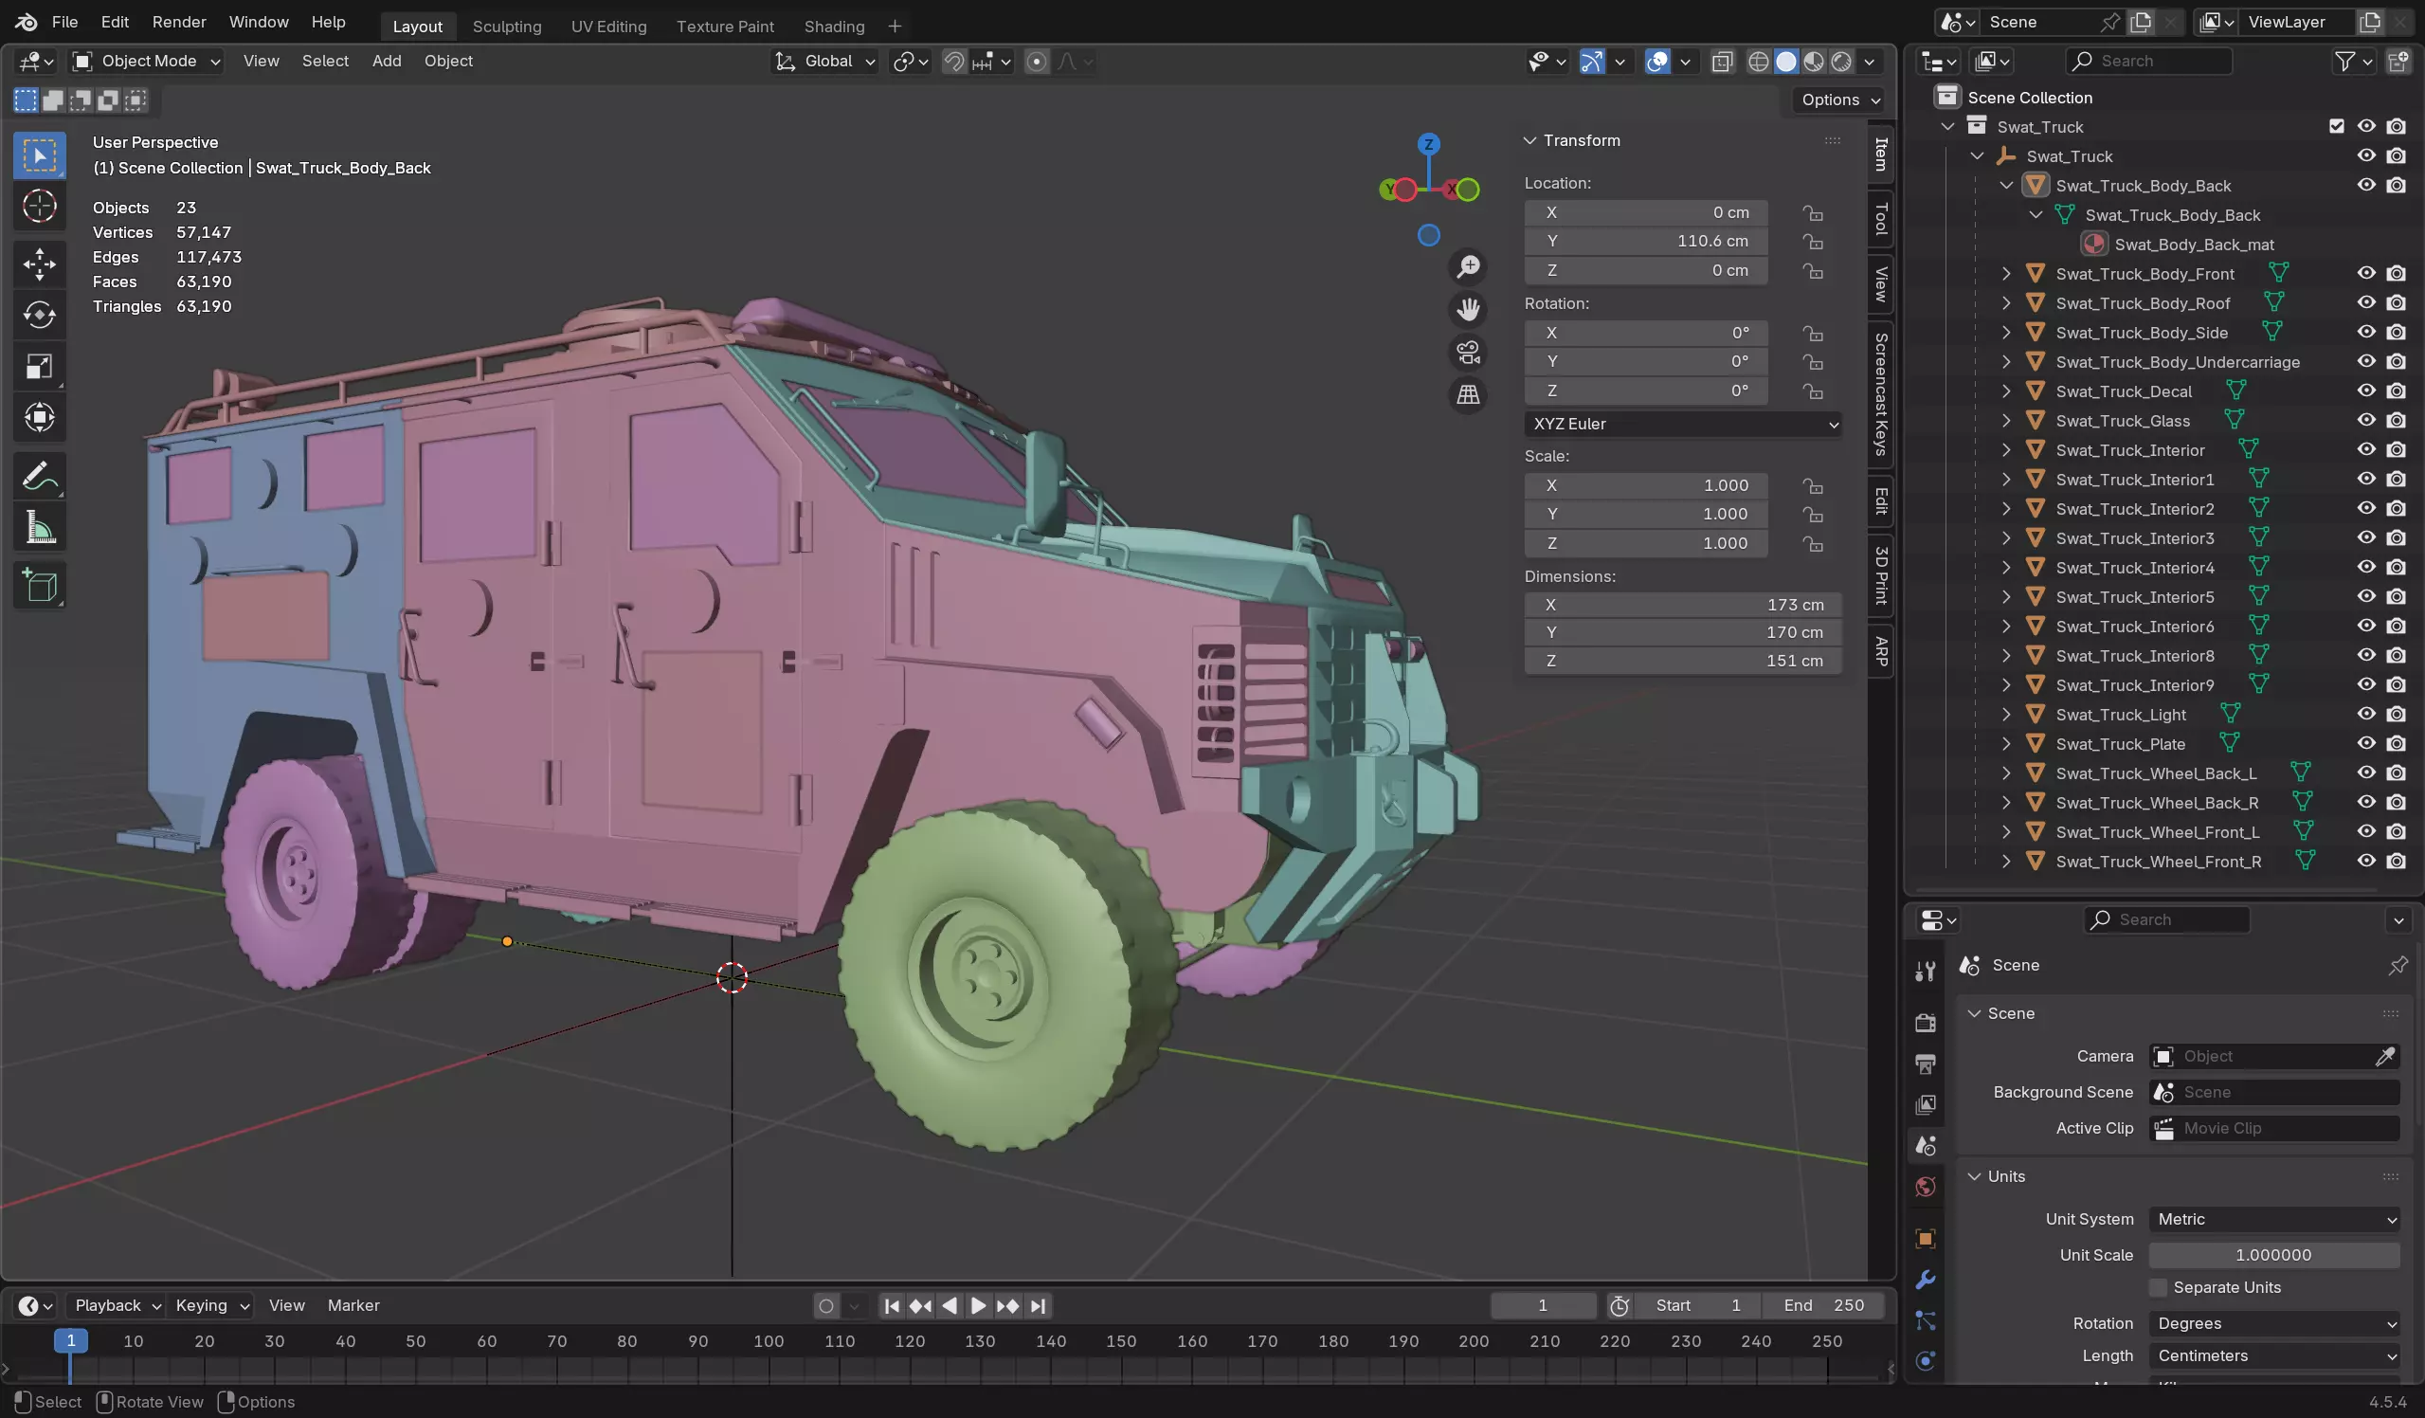Click the timeline Marker menu
The width and height of the screenshot is (2425, 1418).
click(353, 1305)
